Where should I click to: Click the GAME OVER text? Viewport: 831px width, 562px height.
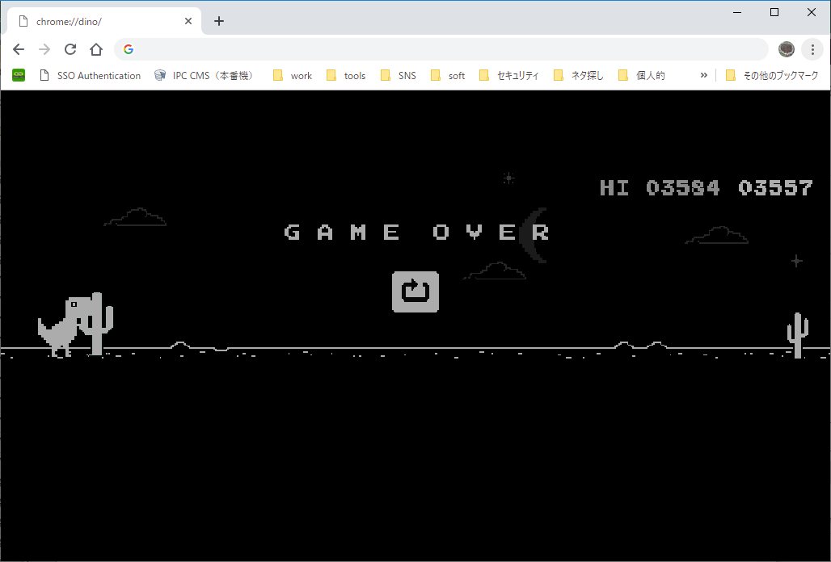[416, 232]
